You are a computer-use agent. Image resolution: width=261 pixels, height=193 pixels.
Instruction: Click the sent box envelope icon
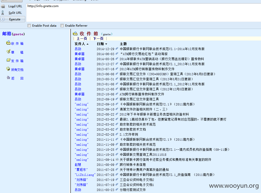[8, 60]
